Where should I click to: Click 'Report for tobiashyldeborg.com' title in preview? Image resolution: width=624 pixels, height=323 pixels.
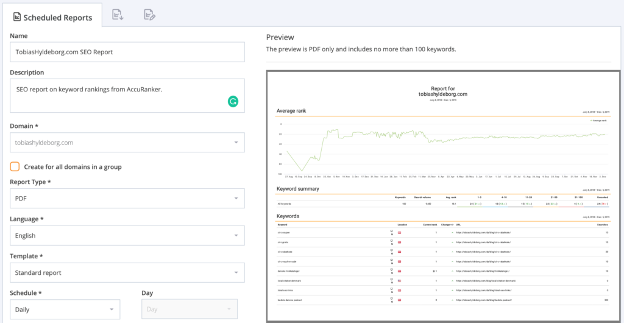[442, 91]
